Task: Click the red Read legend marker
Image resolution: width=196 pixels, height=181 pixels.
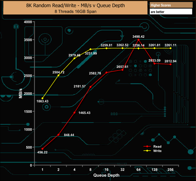Action: coord(147,147)
